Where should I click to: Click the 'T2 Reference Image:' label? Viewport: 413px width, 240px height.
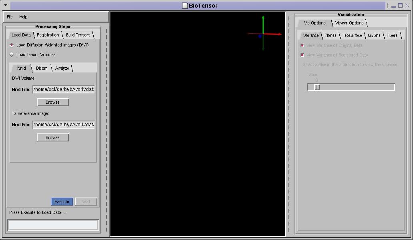(30, 113)
